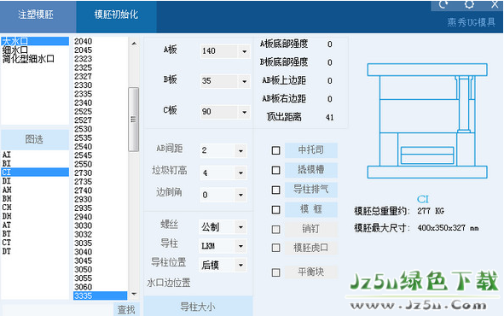Toggle 销钉 checkbox
The height and width of the screenshot is (316, 504).
(275, 230)
